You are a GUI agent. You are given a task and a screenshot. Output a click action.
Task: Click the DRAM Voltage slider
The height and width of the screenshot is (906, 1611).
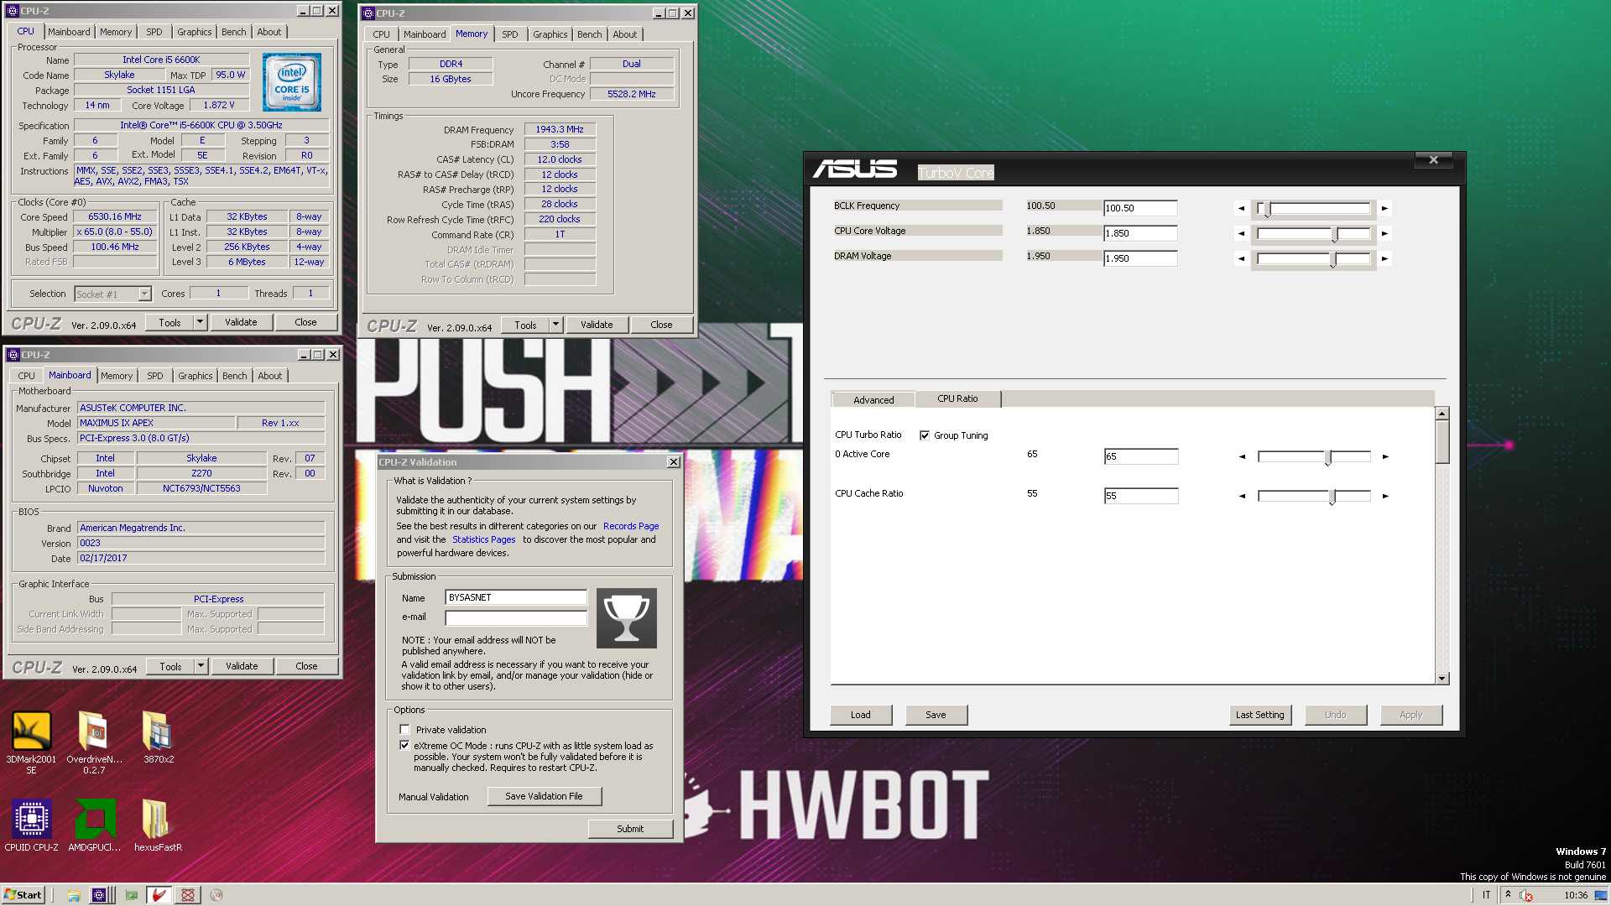(x=1313, y=259)
